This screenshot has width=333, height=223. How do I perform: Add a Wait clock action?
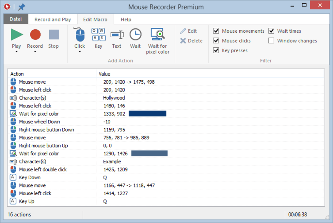pos(135,34)
